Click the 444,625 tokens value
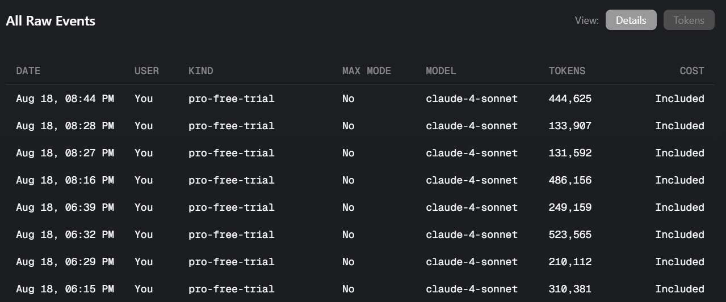Image resolution: width=726 pixels, height=302 pixels. (570, 99)
